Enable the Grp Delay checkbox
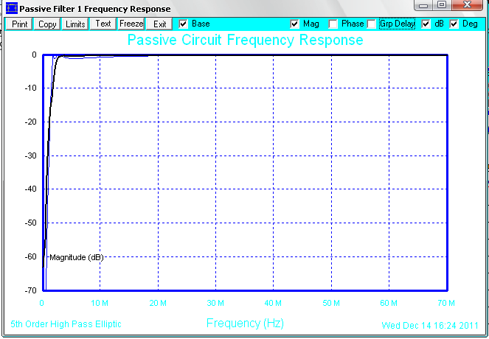Viewport: 489px width, 339px height. pyautogui.click(x=371, y=24)
